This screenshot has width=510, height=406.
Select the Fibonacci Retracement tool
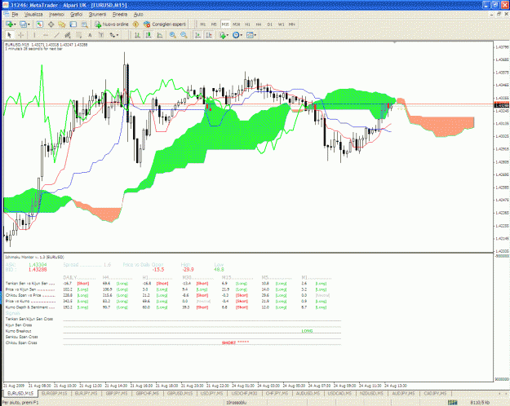78,35
